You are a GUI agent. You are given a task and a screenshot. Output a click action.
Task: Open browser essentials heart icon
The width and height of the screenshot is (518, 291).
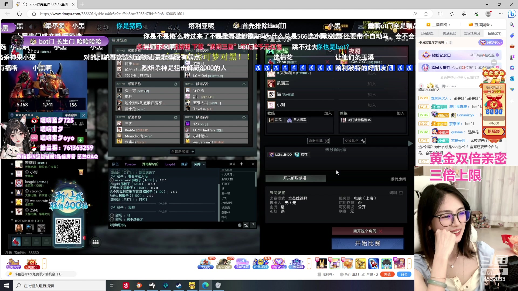tap(476, 14)
